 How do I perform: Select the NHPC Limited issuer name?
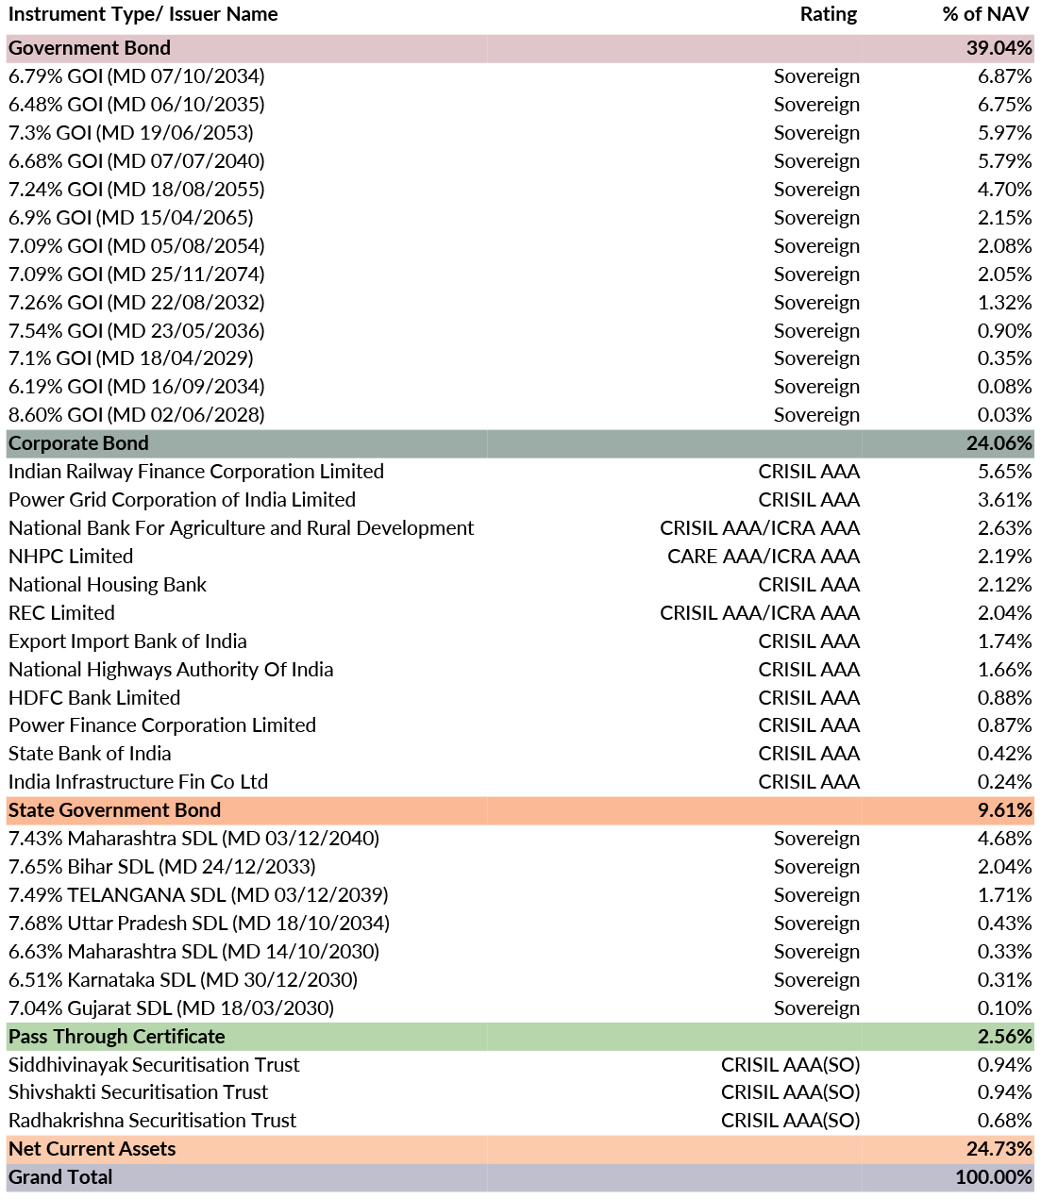(x=71, y=557)
